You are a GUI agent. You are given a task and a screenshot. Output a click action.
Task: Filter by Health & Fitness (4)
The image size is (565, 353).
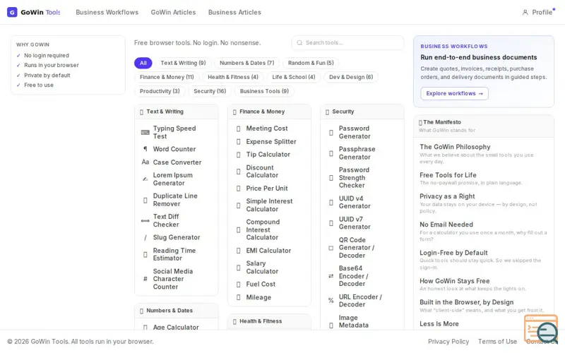pos(233,77)
